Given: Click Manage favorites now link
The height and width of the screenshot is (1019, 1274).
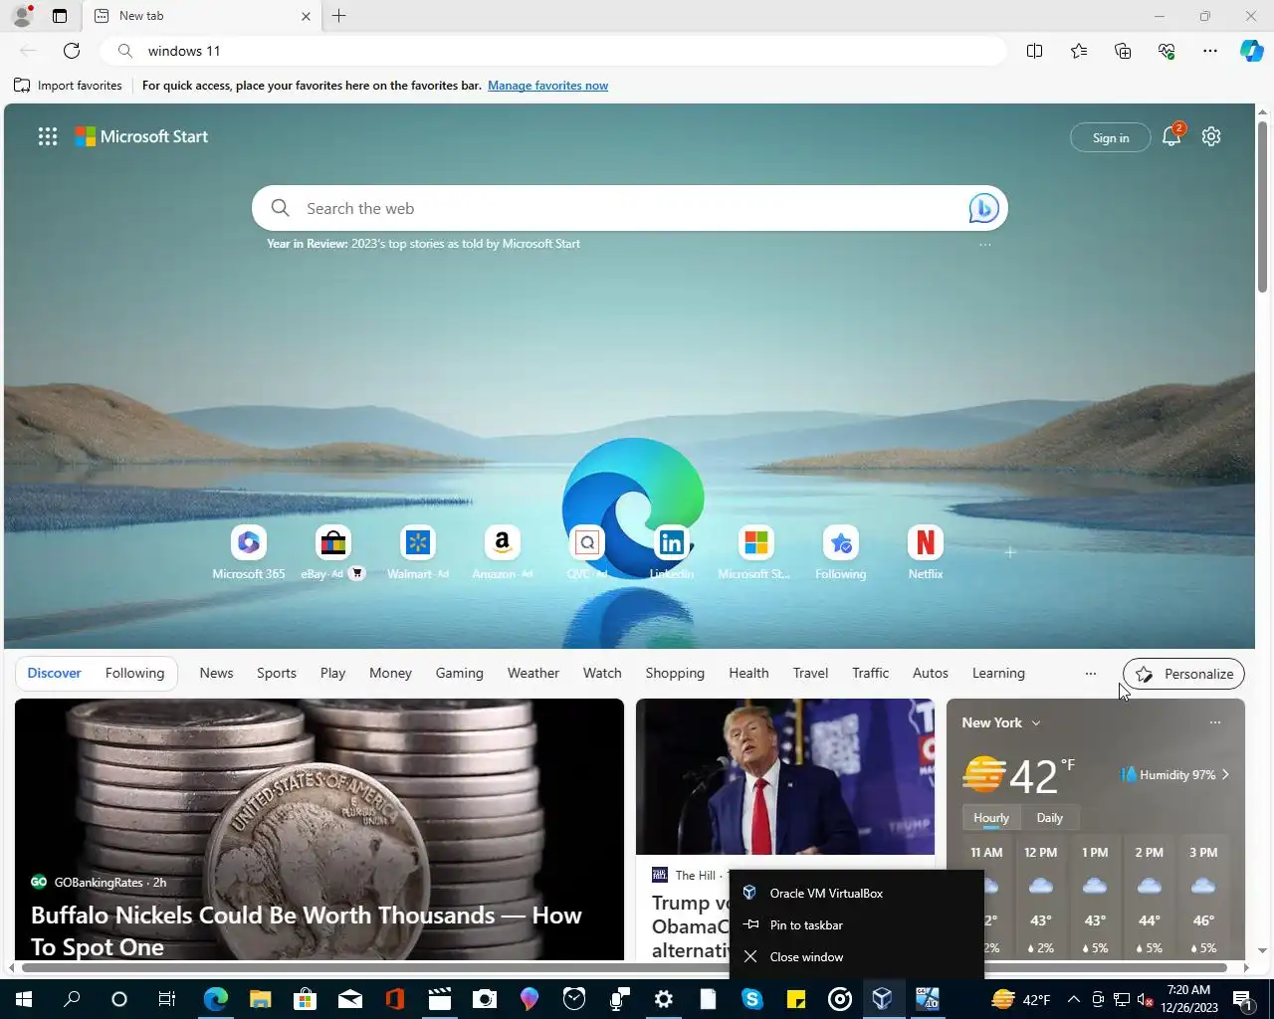Looking at the screenshot, I should [x=547, y=86].
